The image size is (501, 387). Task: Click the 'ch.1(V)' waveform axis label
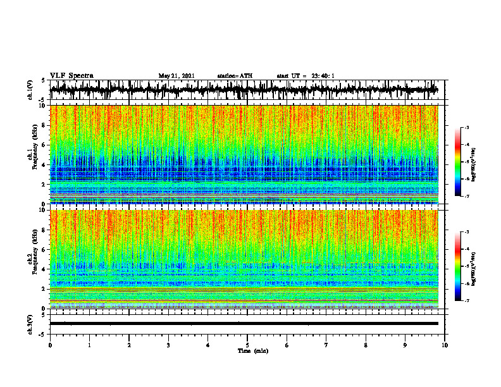pyautogui.click(x=30, y=90)
